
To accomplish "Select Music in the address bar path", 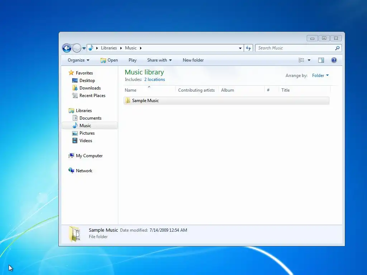I will 130,48.
